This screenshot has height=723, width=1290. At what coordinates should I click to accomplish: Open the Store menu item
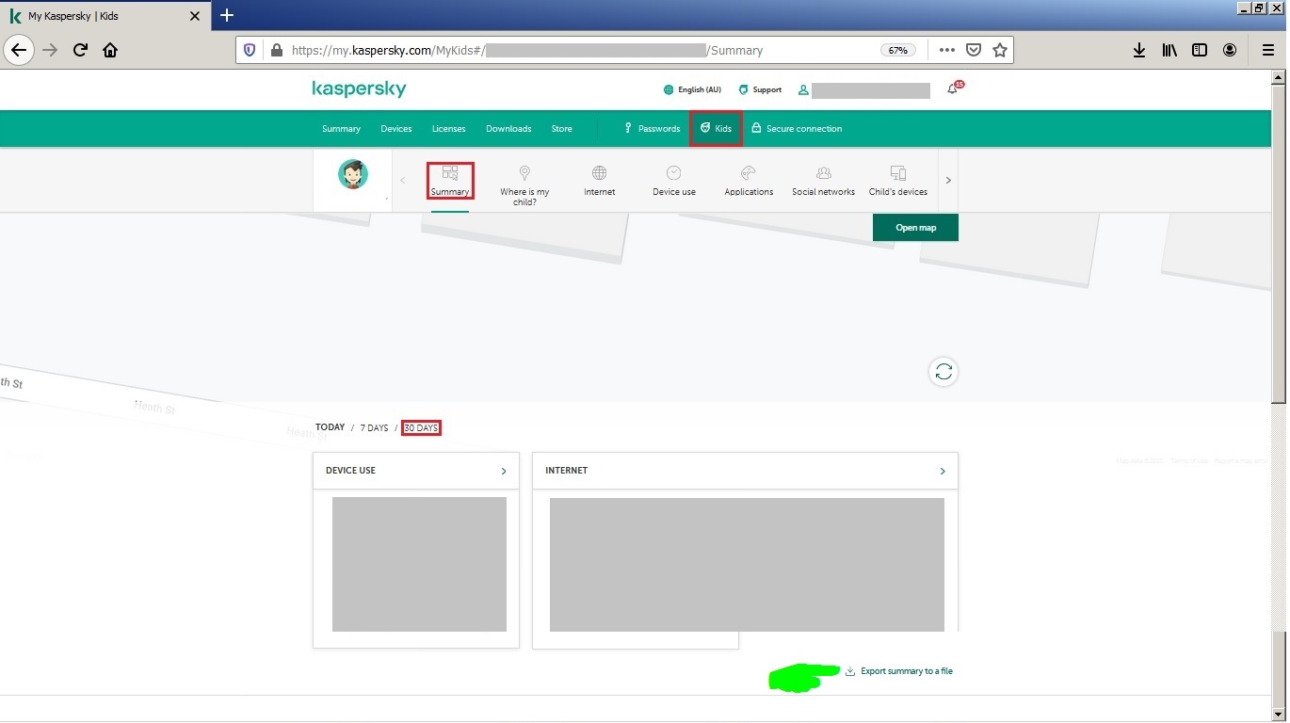click(x=562, y=129)
